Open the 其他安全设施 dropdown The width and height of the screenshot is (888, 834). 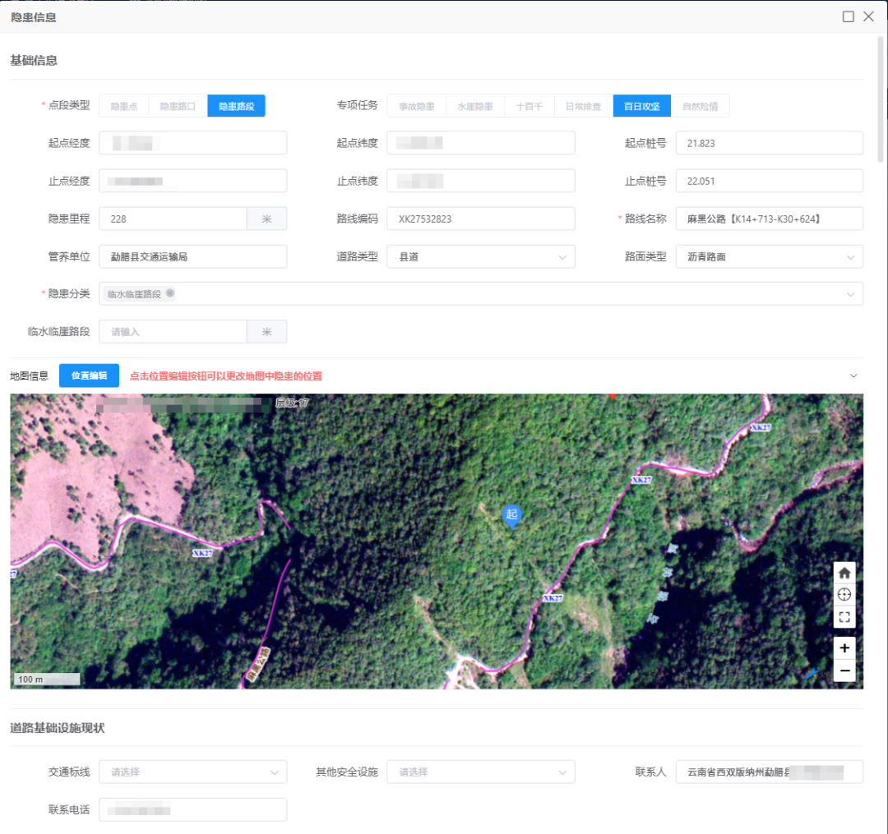[x=481, y=772]
